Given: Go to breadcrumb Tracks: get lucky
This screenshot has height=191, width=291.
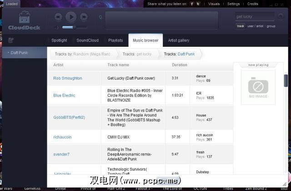Looking at the screenshot, I should [x=137, y=54].
